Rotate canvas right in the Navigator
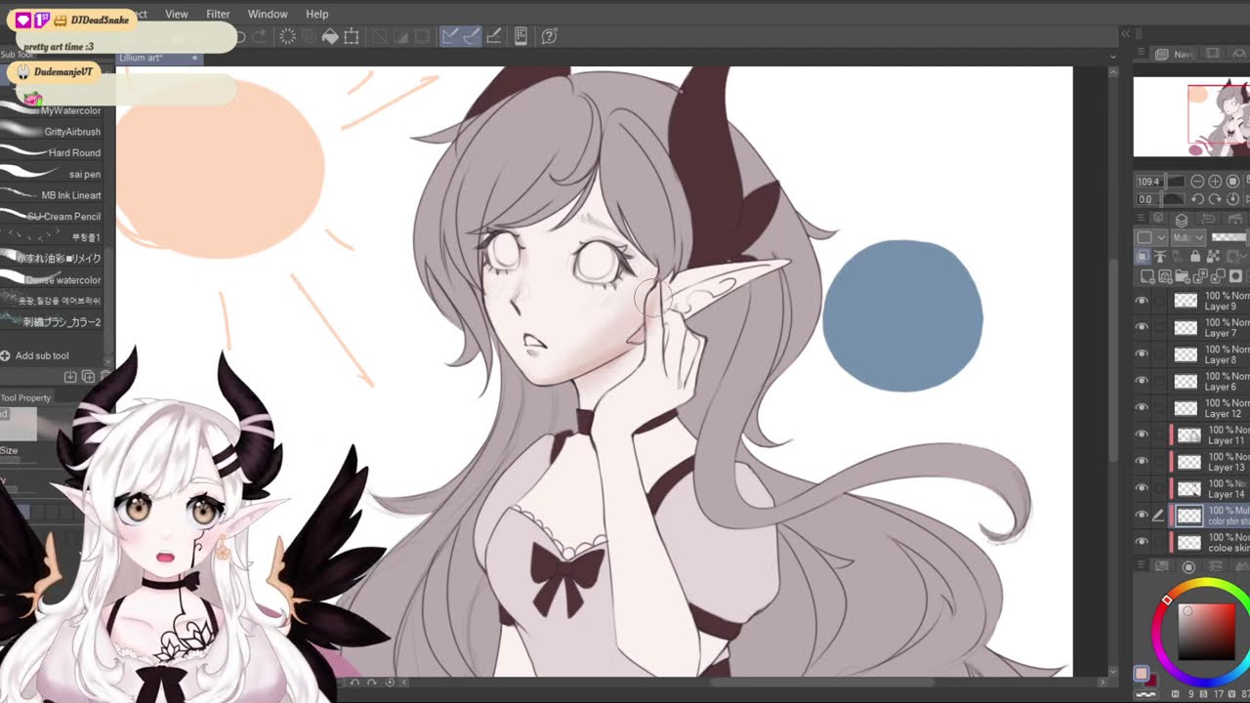 point(1215,199)
